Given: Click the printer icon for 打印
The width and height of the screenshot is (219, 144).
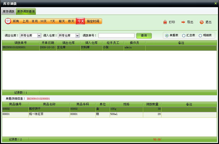Looking at the screenshot, I should click(165, 22).
